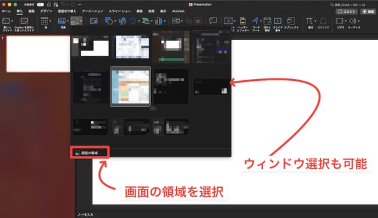
Task: Undo the last action
Action: (x=63, y=5)
